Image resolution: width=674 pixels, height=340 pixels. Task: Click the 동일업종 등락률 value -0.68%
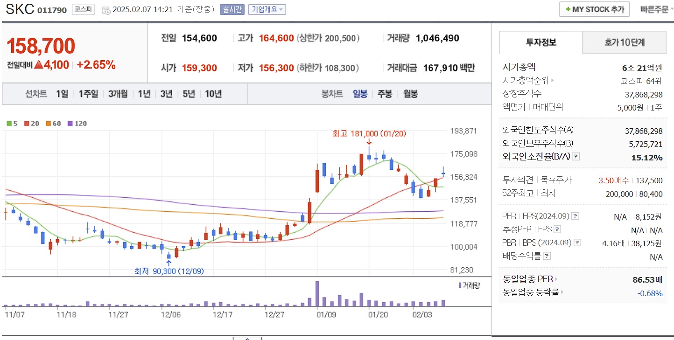[x=650, y=293]
